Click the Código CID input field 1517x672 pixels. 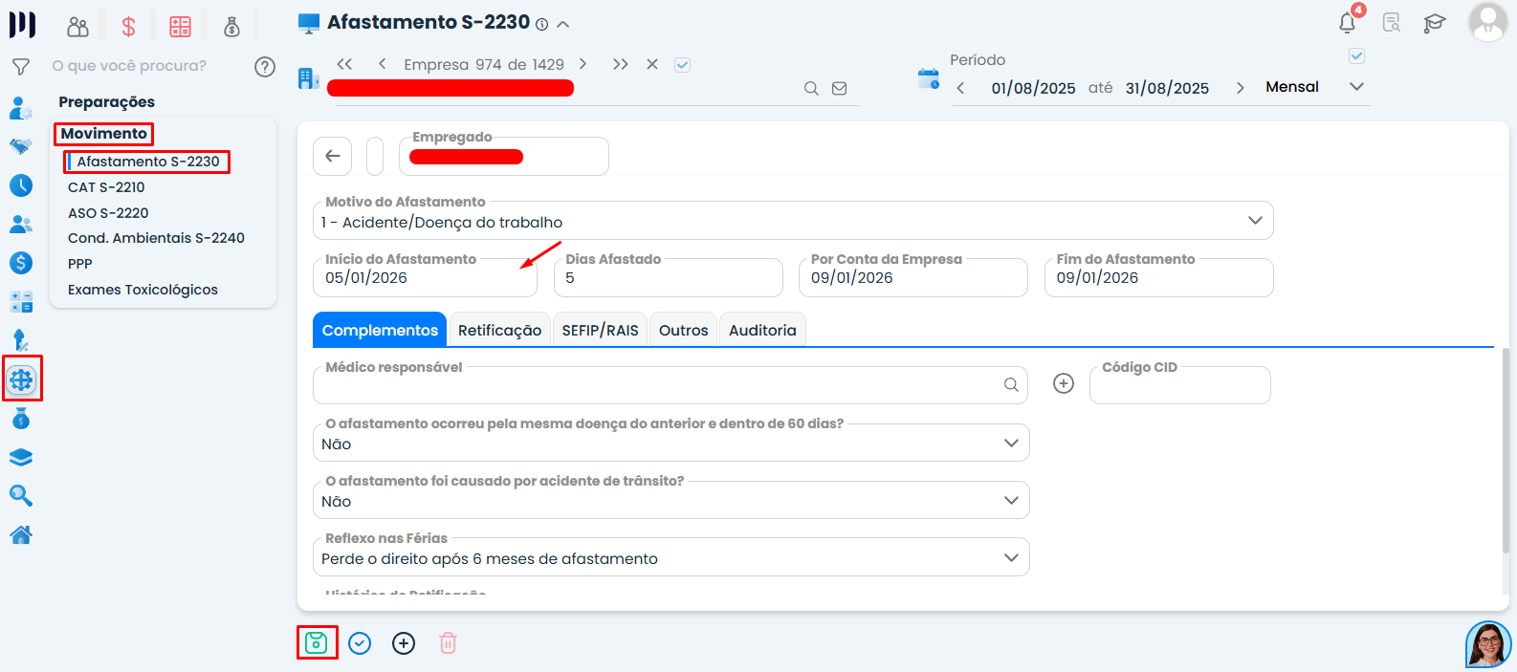coord(1180,385)
